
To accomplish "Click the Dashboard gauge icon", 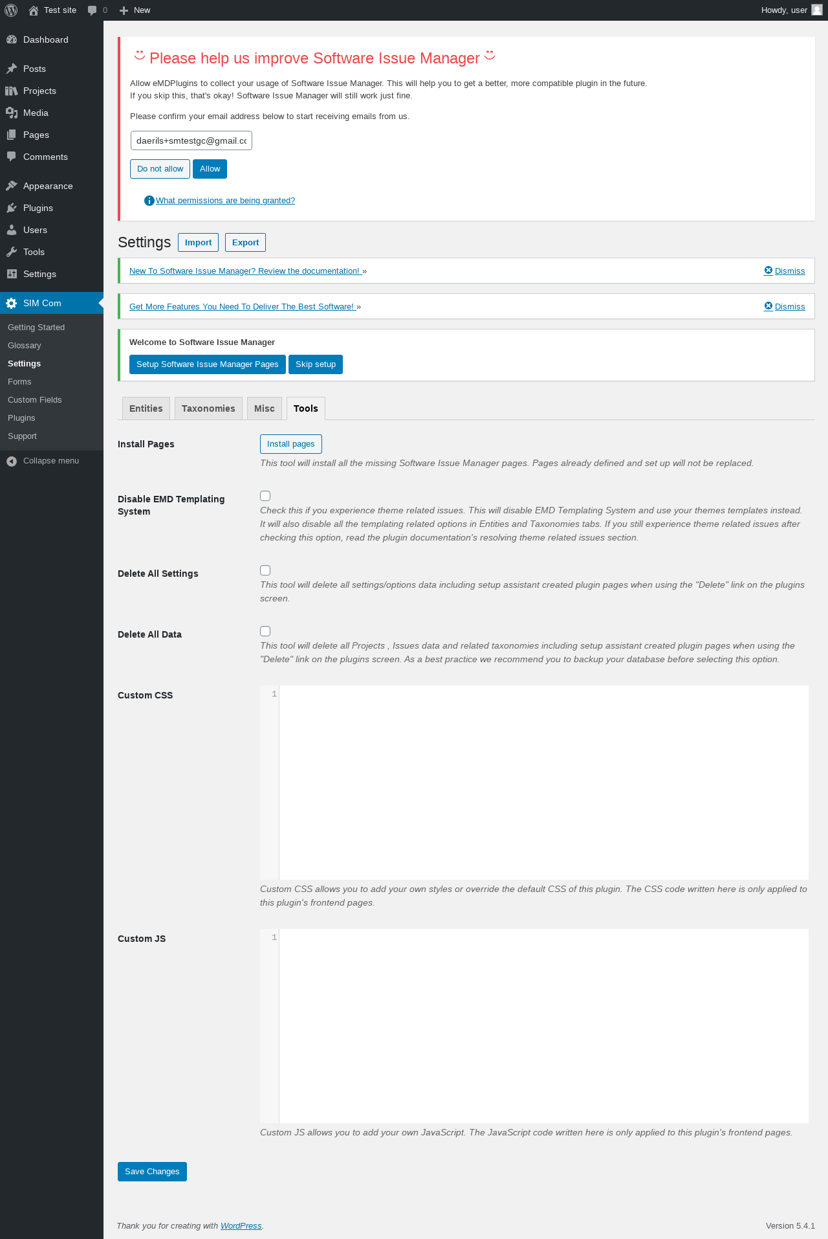I will click(x=12, y=39).
